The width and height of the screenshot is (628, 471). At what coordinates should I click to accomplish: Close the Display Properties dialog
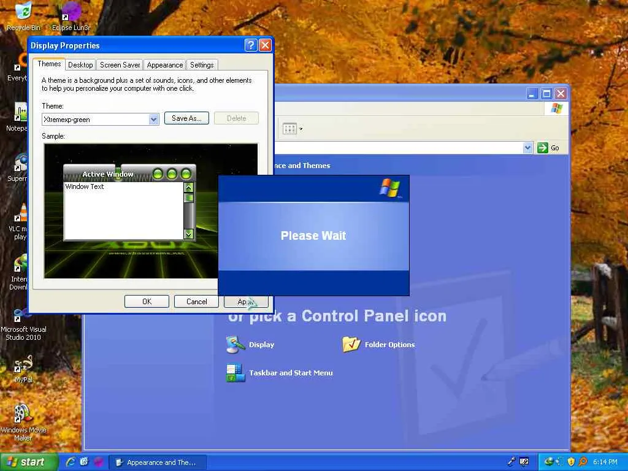[265, 45]
